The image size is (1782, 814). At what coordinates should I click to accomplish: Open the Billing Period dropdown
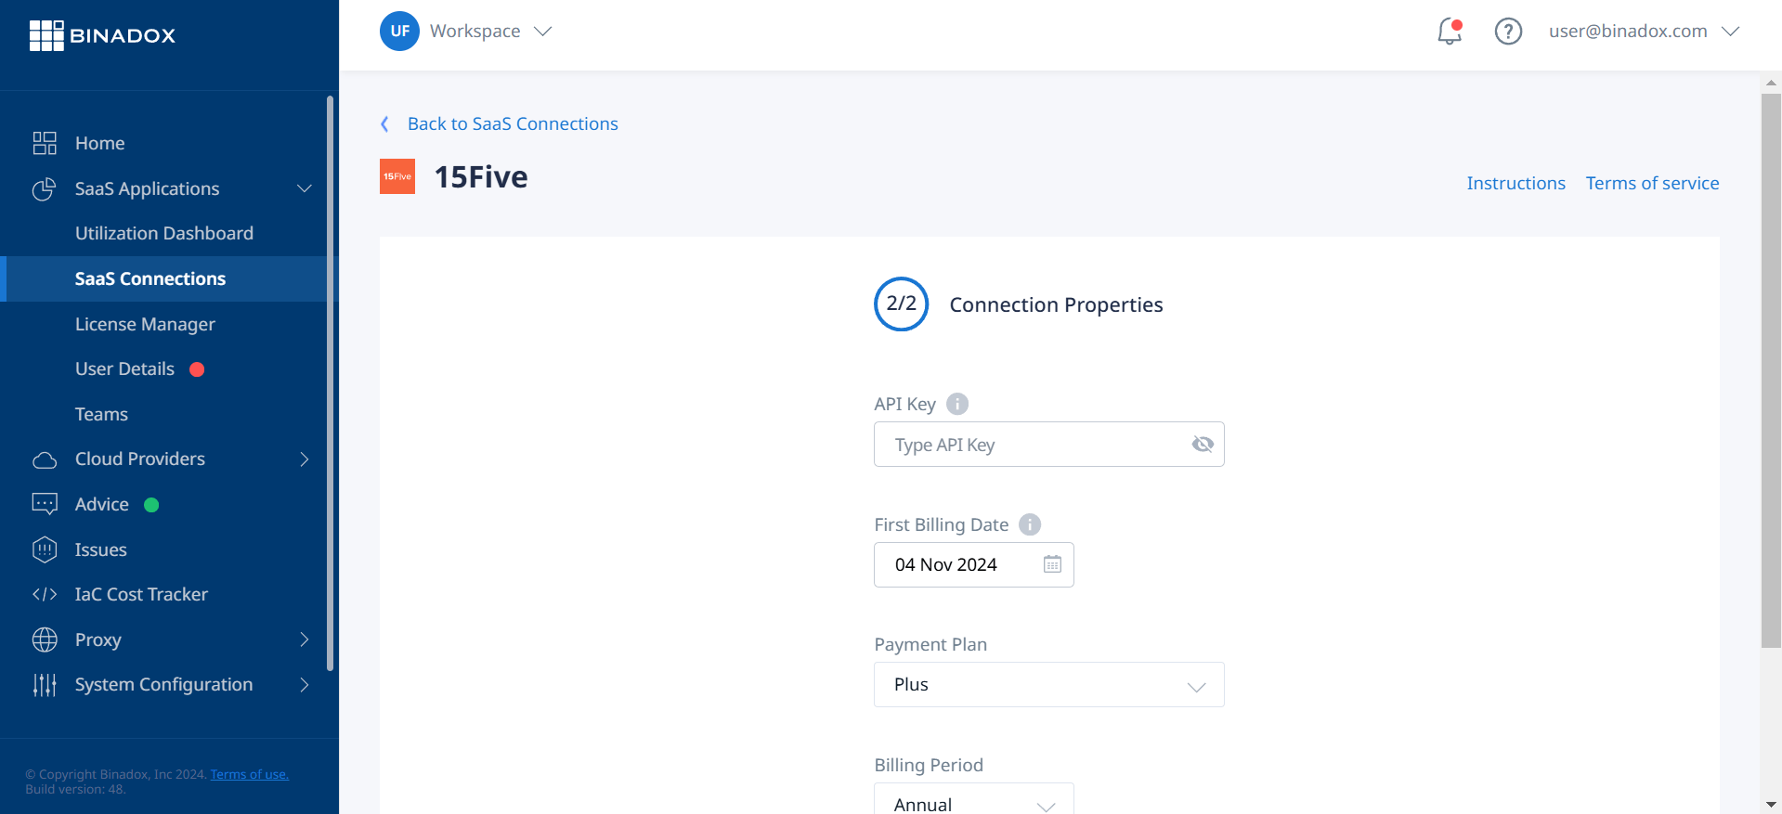[x=974, y=799]
